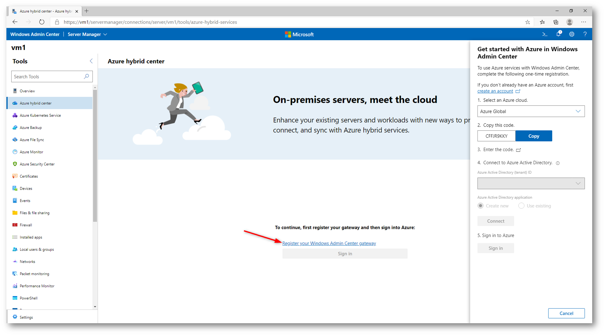Open the Local users & groups icon
This screenshot has height=336, width=605.
(15, 249)
